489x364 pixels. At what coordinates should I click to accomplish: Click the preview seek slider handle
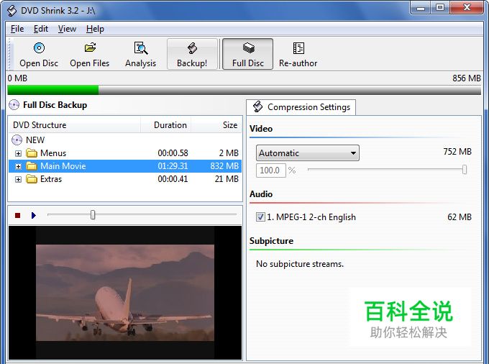pos(93,214)
